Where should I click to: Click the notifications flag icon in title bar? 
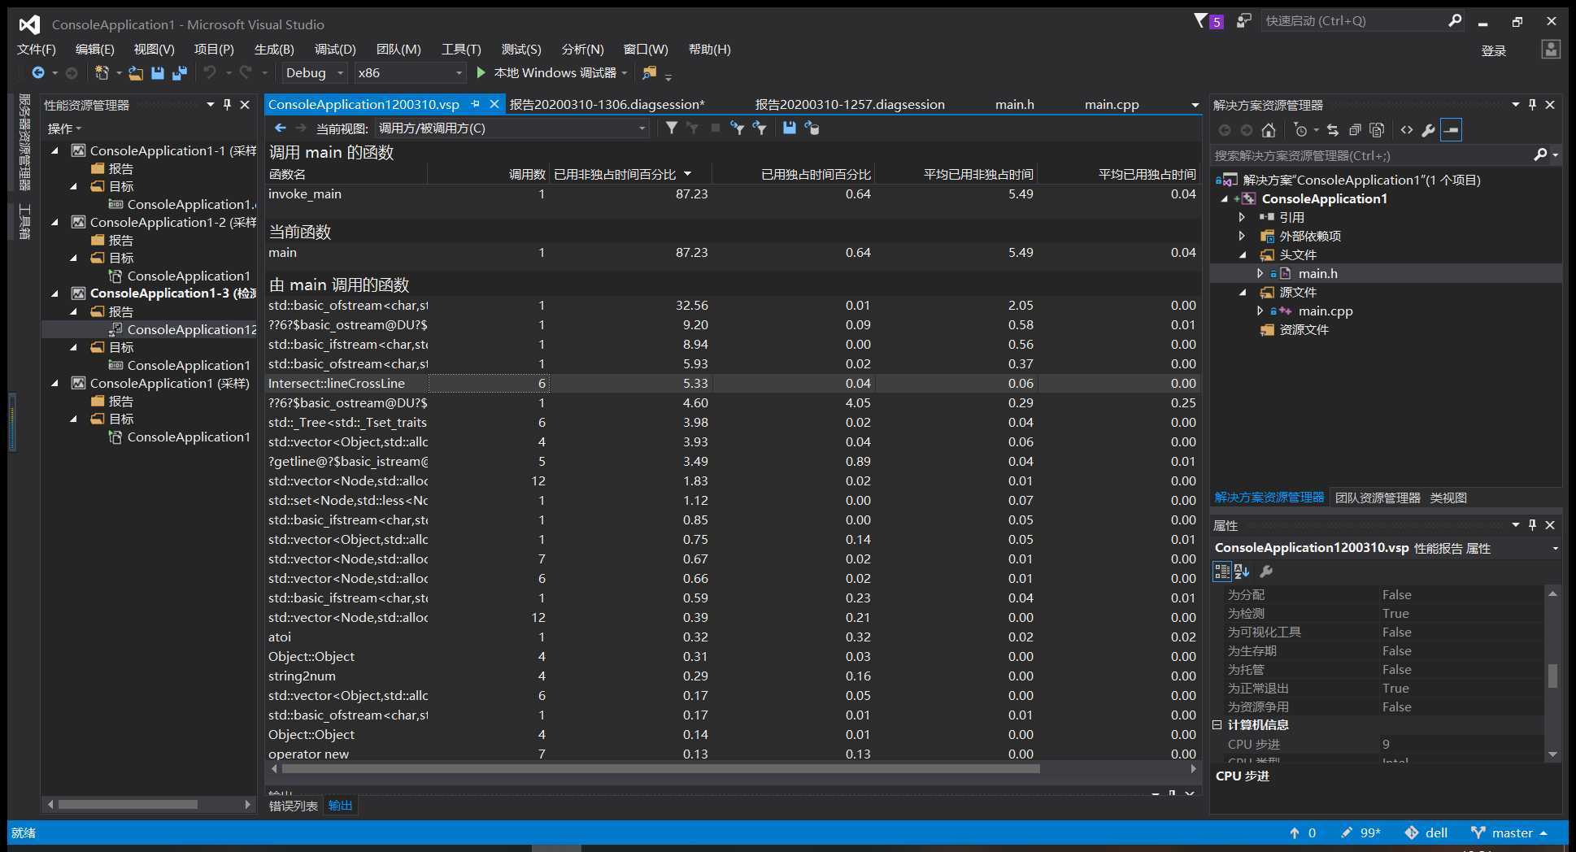tap(1200, 21)
